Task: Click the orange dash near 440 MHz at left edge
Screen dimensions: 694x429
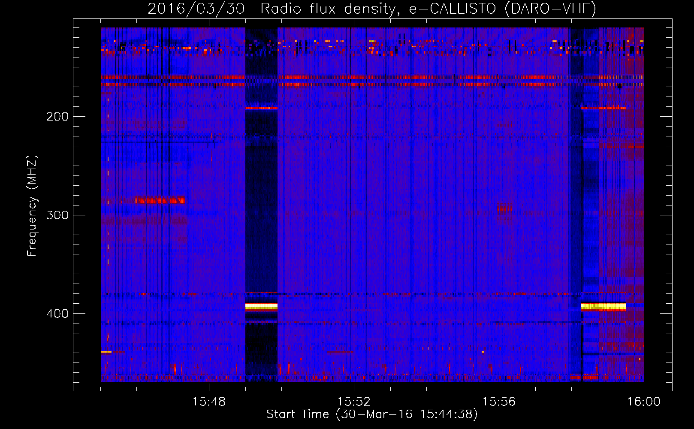Action: click(x=106, y=352)
